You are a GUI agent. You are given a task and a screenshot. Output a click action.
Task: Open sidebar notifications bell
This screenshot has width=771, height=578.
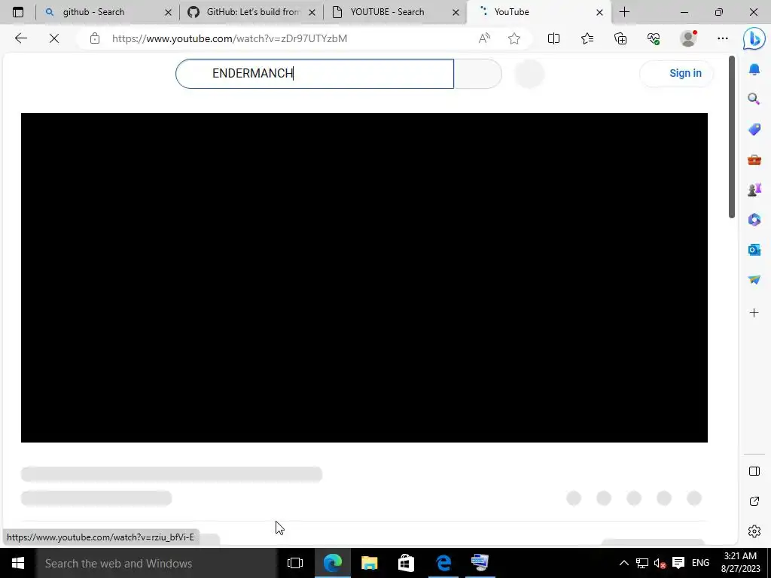point(754,68)
